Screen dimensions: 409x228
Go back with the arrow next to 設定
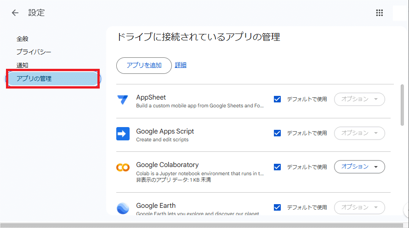[15, 12]
